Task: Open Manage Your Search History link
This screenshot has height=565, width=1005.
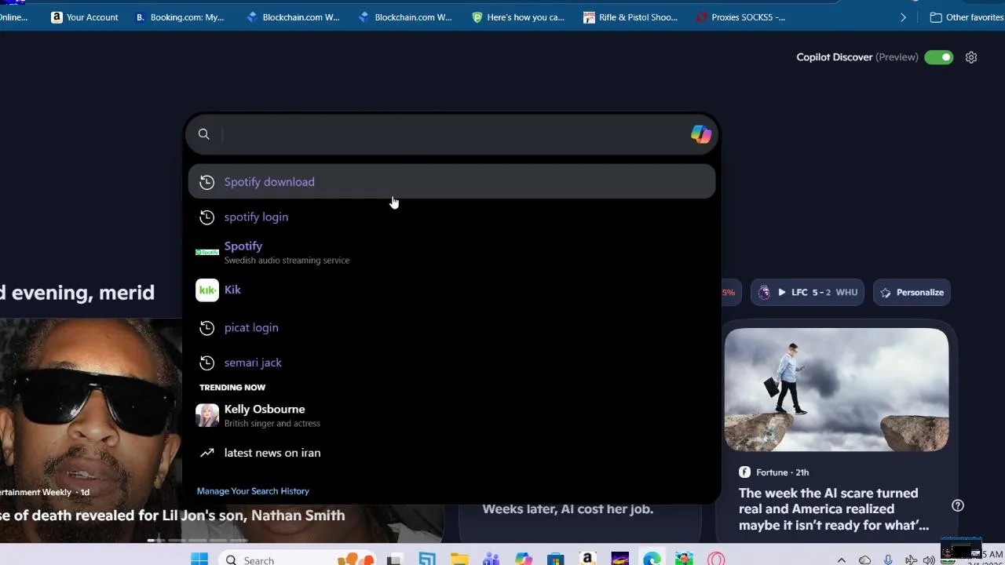Action: [253, 491]
